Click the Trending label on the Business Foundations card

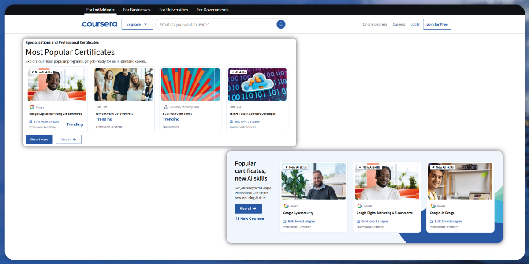point(171,119)
